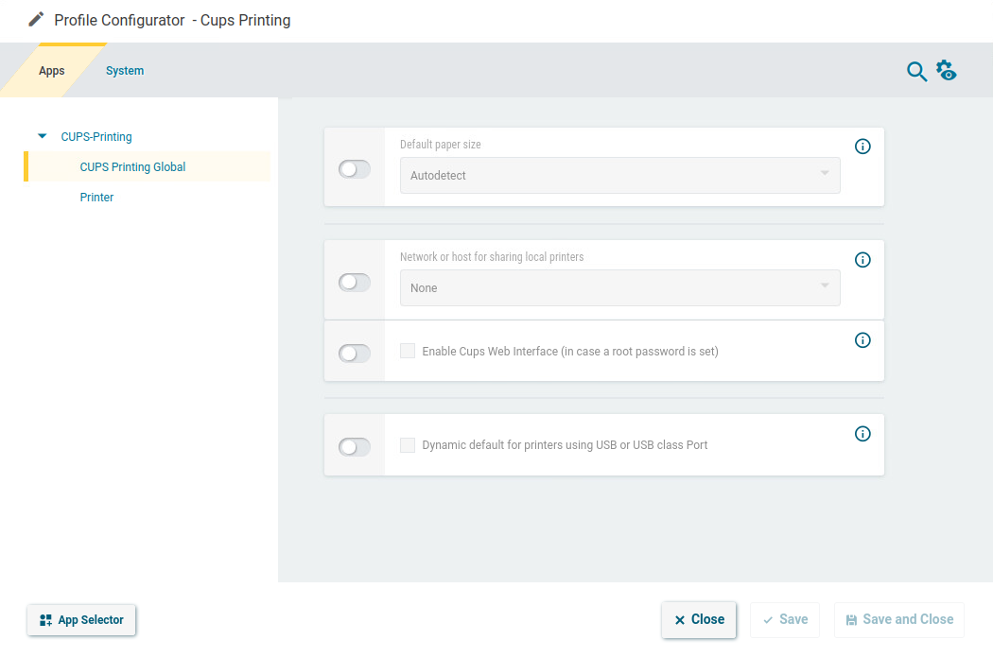Enable the Default paper size override toggle

[x=354, y=168]
